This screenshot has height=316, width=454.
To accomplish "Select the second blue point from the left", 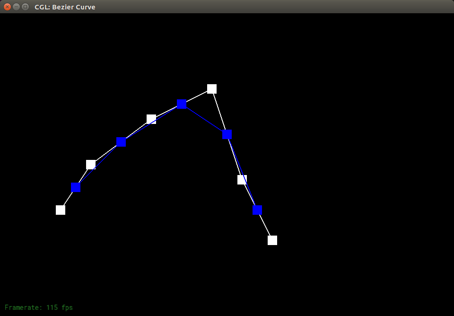I will (121, 142).
